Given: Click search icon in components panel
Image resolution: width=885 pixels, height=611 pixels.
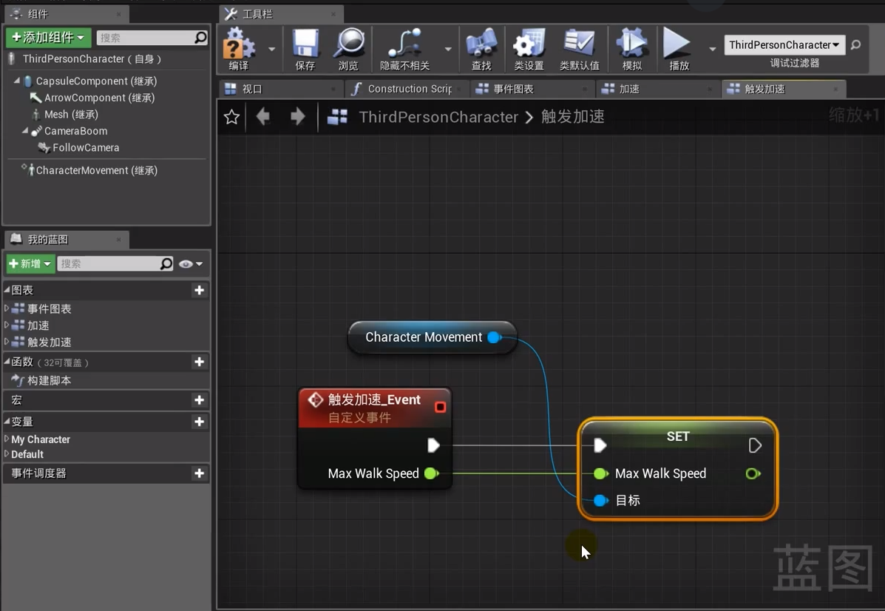Looking at the screenshot, I should point(200,38).
